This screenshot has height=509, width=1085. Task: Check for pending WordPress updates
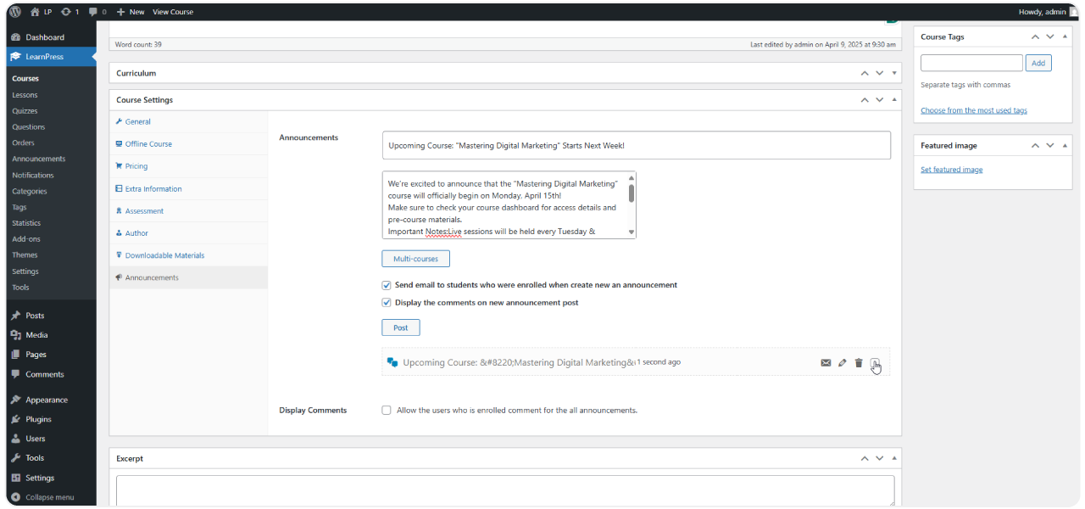63,12
